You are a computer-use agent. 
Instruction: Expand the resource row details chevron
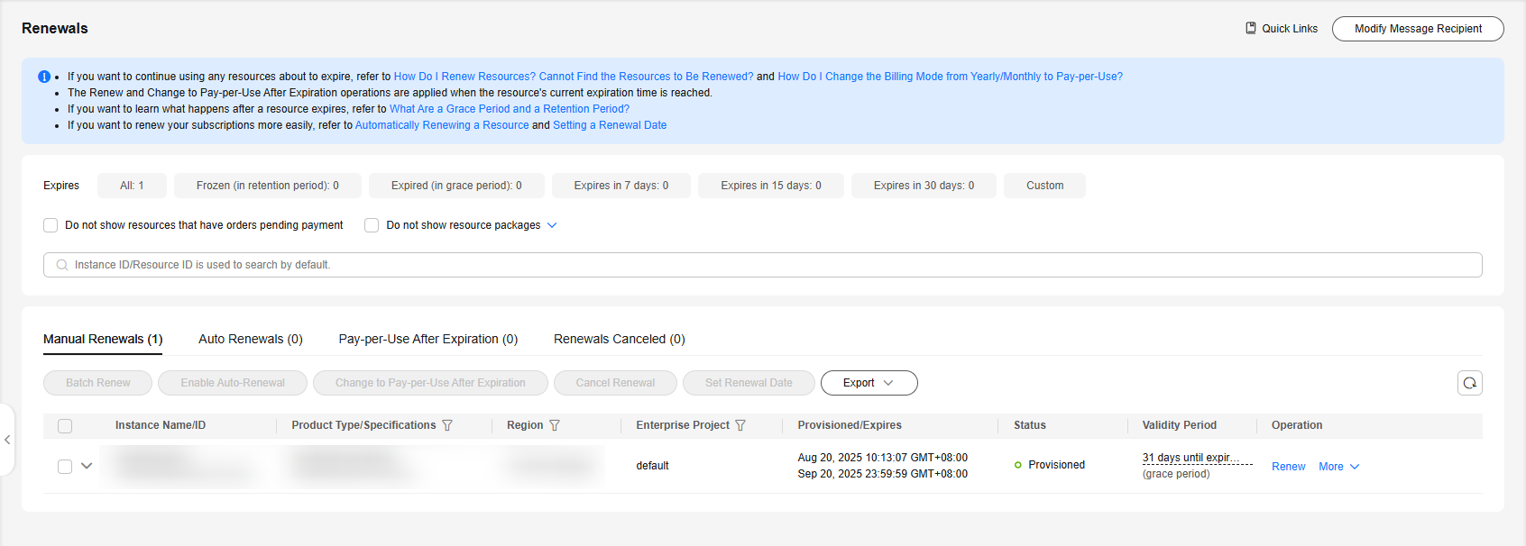pos(87,466)
